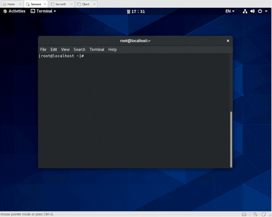Click the network adapter status icon

pos(255,215)
